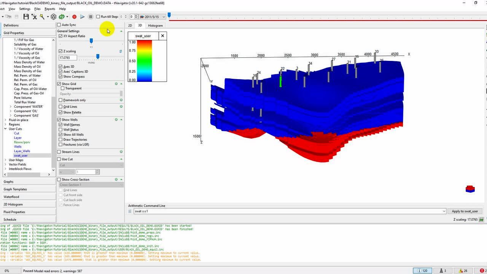Enable the Auto Sync checkbox

click(x=59, y=25)
